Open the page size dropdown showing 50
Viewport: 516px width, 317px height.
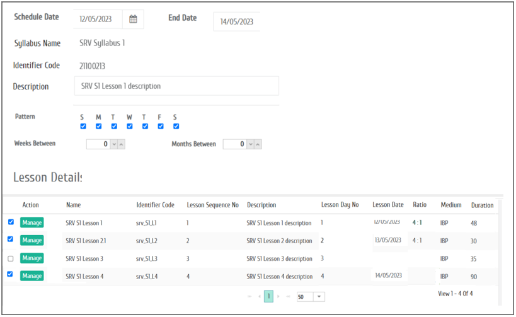pyautogui.click(x=319, y=297)
